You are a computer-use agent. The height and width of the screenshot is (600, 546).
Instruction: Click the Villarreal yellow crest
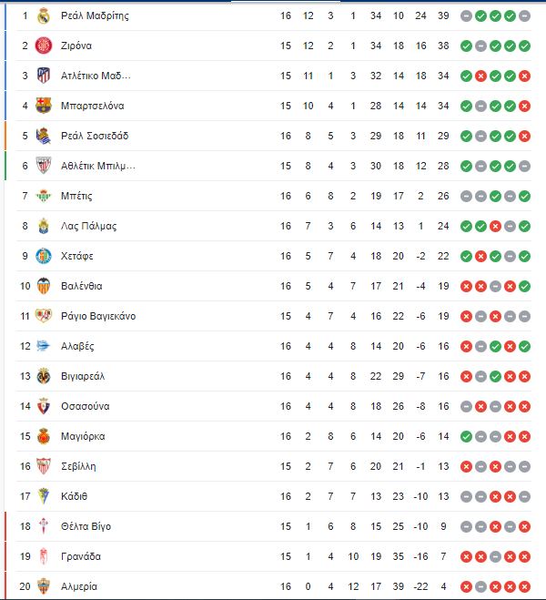44,376
